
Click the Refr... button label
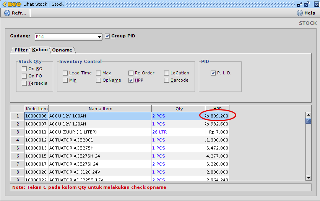(x=19, y=13)
